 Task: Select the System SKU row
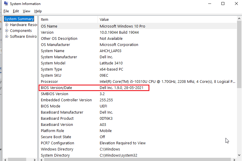(138, 76)
